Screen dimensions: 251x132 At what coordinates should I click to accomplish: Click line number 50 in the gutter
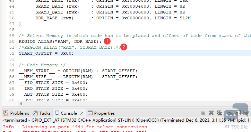click(12, 41)
